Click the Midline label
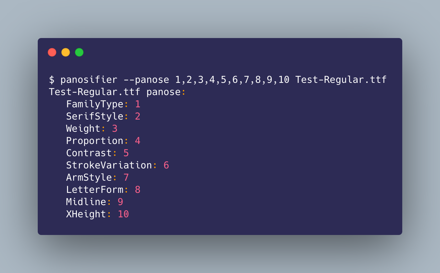 click(86, 202)
